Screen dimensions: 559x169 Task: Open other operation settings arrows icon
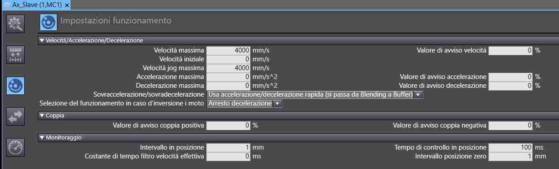pos(15,116)
